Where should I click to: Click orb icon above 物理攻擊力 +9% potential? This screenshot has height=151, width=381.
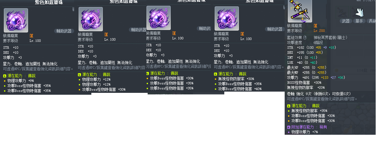click(16, 20)
